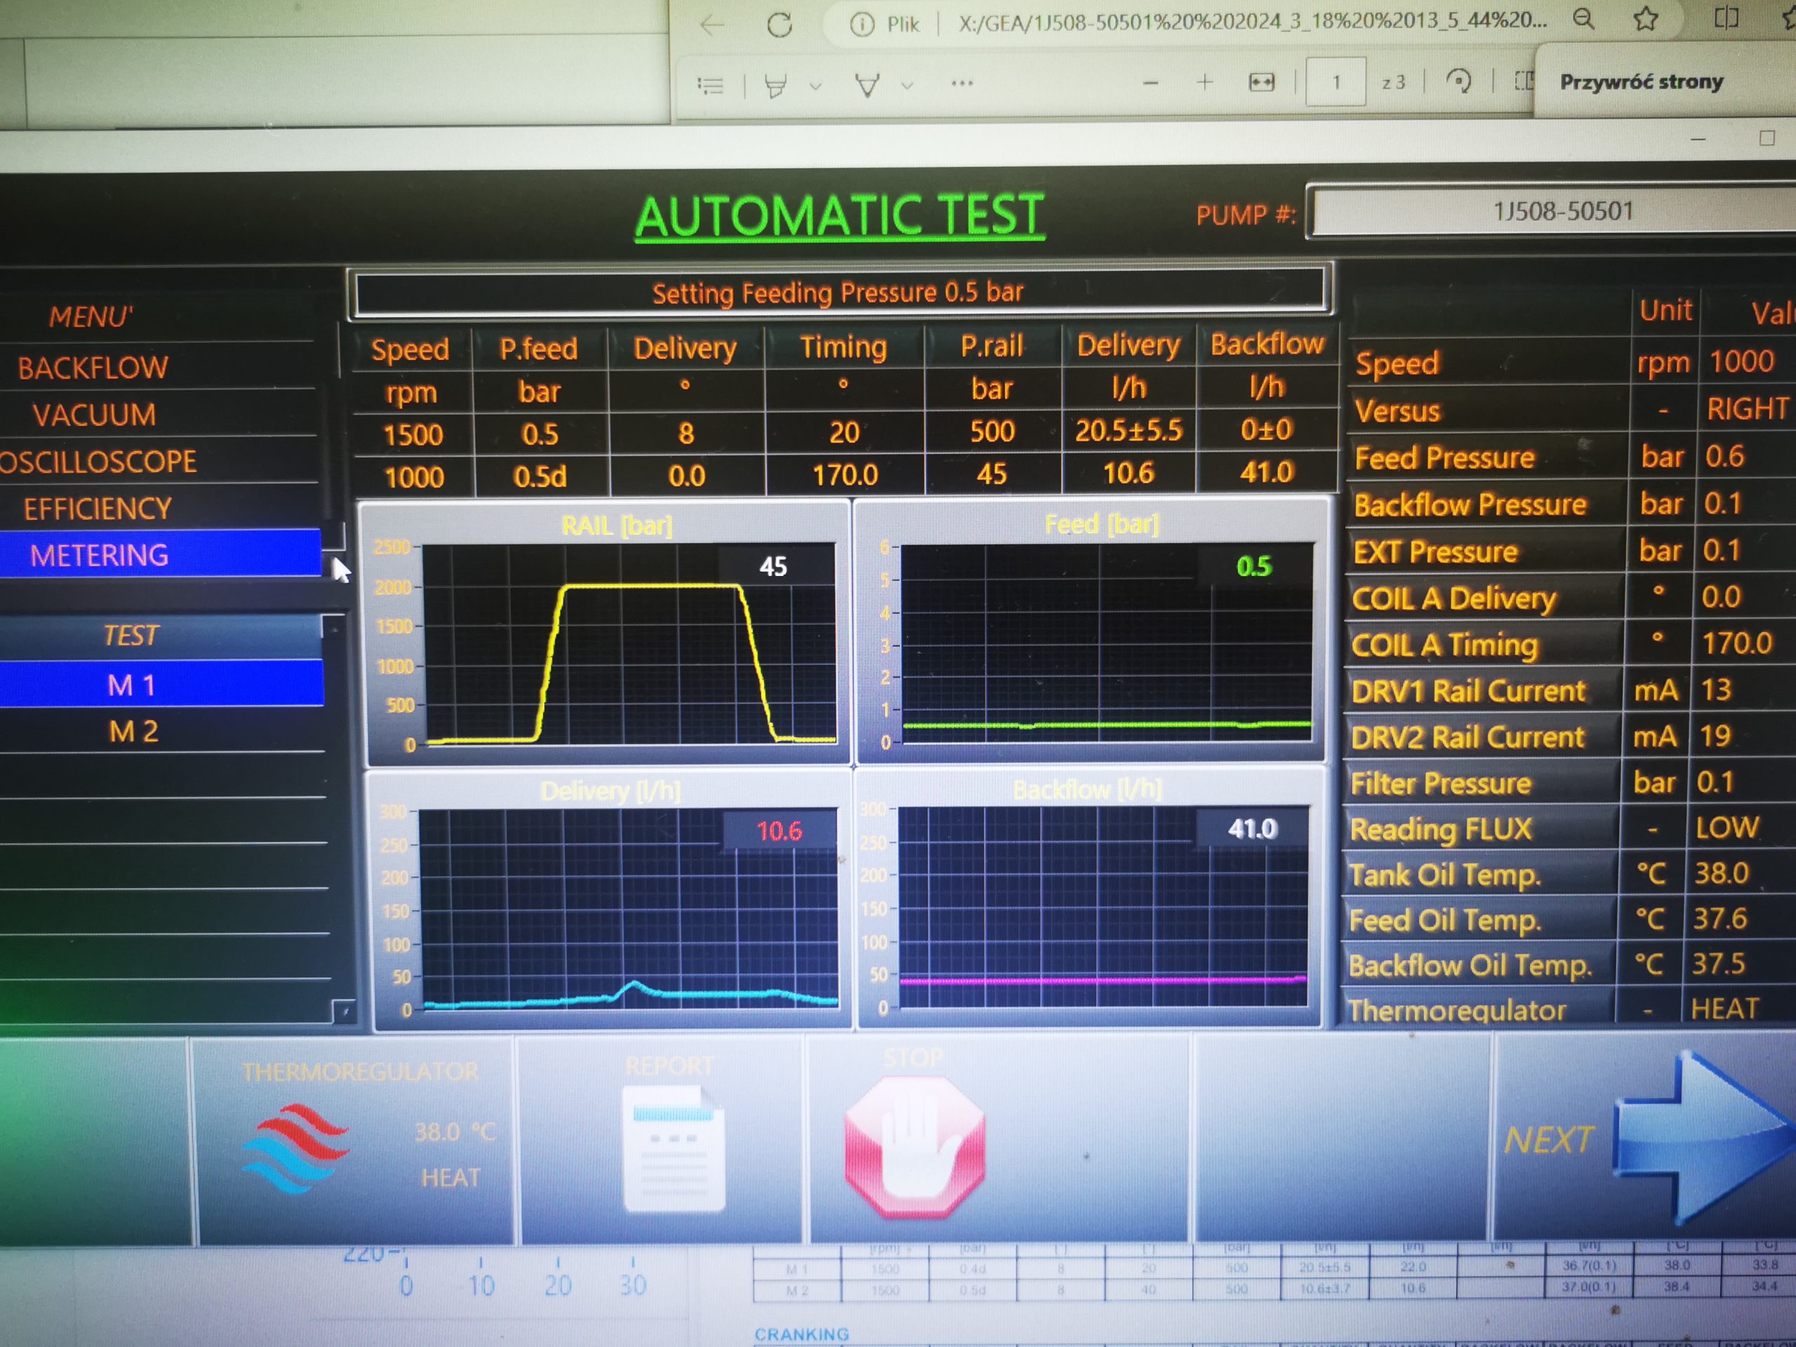The height and width of the screenshot is (1347, 1796).
Task: Click the PDF rotate page icon
Action: tap(1459, 81)
